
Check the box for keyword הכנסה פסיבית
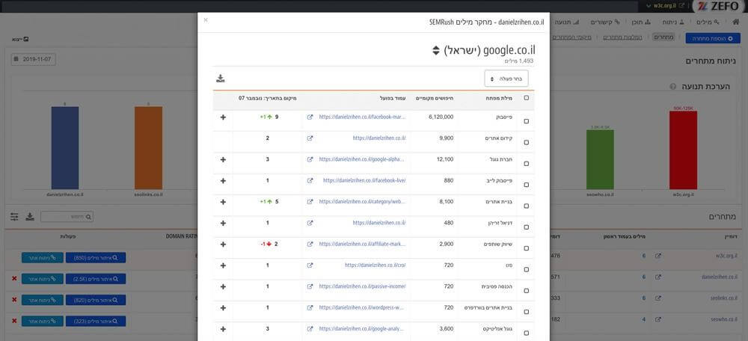point(526,291)
